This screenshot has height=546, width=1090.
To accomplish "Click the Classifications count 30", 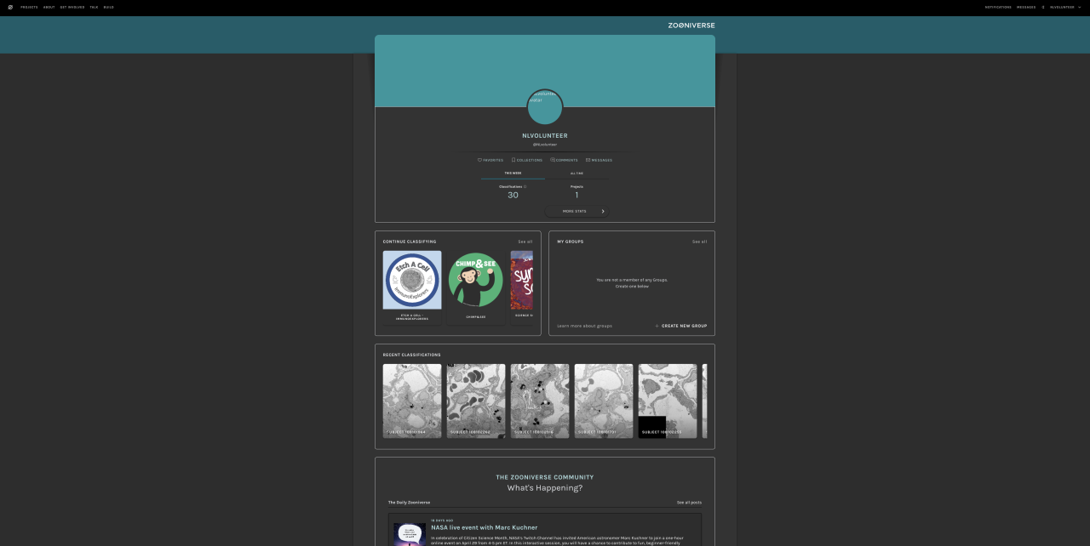I will click(x=513, y=195).
